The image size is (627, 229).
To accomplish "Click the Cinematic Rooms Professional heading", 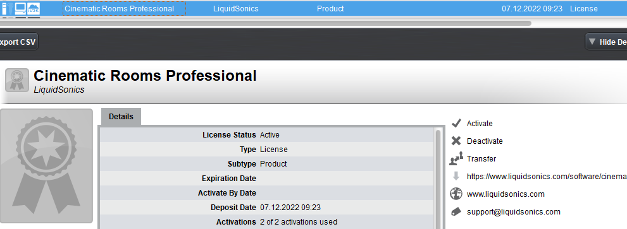I will [x=145, y=76].
